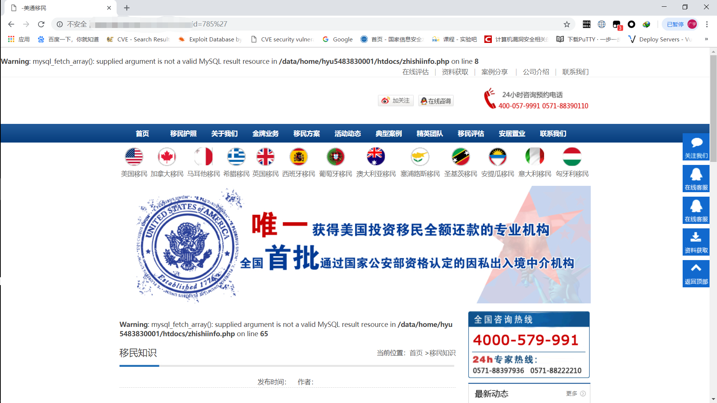Click the Italy flag icon

[x=535, y=157]
